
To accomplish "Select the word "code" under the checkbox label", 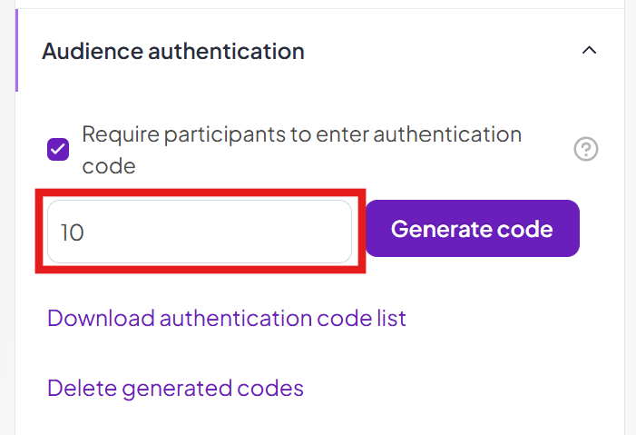I will (108, 166).
